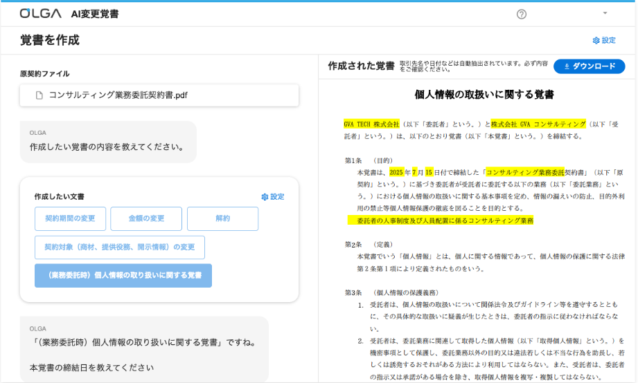The width and height of the screenshot is (638, 383).
Task: Click 覚書を作成 page heading
Action: [x=50, y=40]
